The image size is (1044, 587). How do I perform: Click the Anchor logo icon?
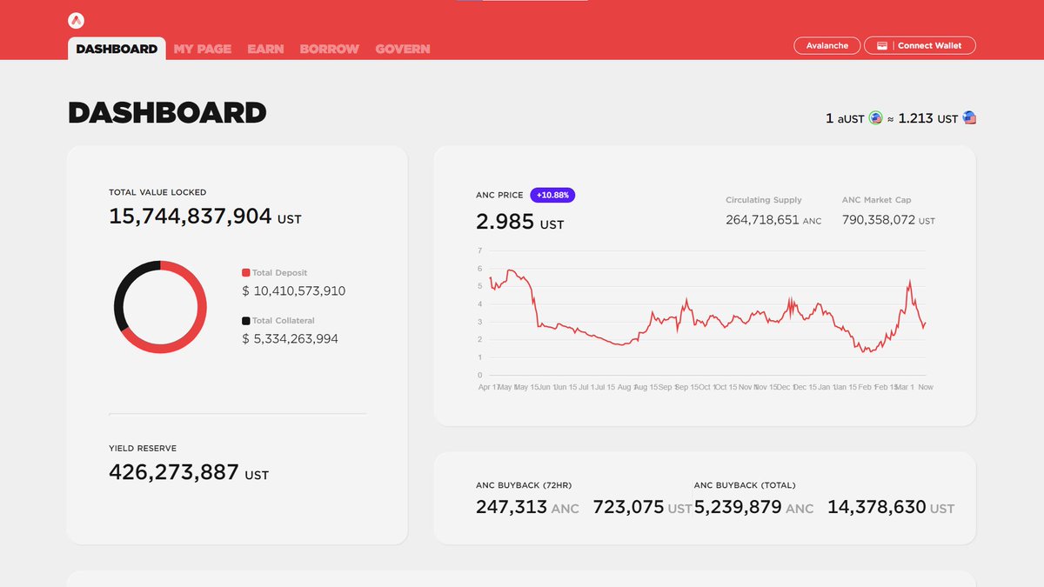click(77, 20)
